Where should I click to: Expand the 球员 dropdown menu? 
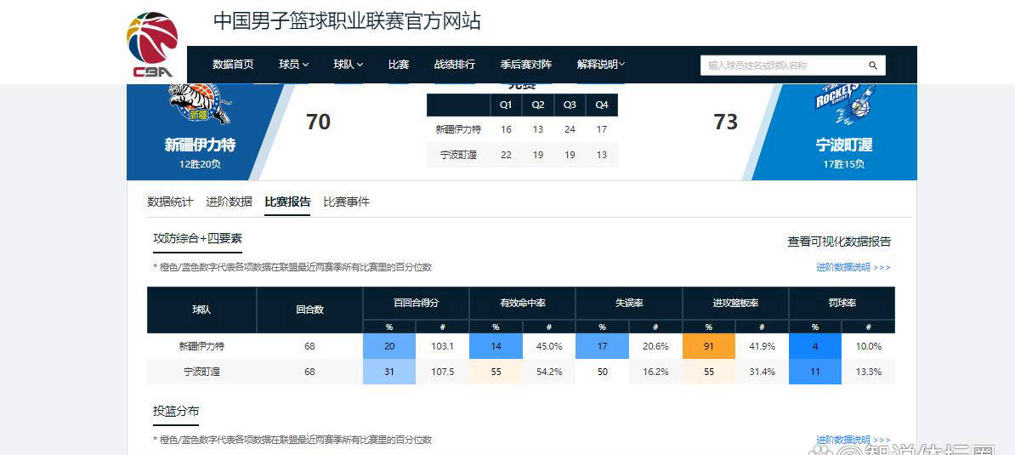click(294, 65)
